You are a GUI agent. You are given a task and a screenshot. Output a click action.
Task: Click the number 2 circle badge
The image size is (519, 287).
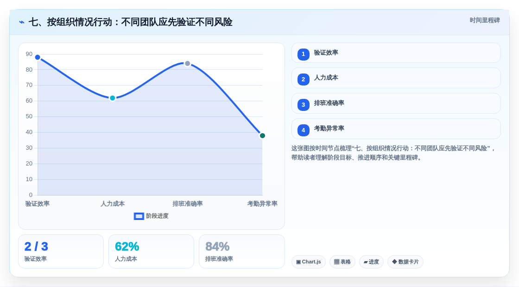pos(303,79)
